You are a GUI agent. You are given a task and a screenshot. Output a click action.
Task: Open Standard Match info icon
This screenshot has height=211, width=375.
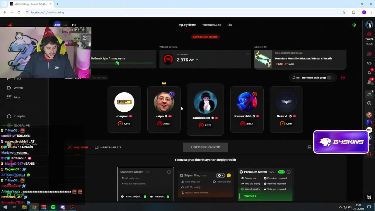point(169,172)
